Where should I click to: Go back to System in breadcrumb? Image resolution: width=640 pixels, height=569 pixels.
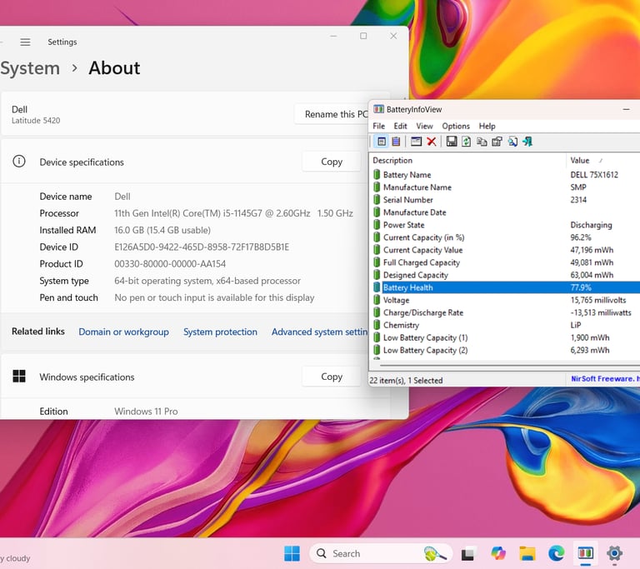pyautogui.click(x=30, y=68)
